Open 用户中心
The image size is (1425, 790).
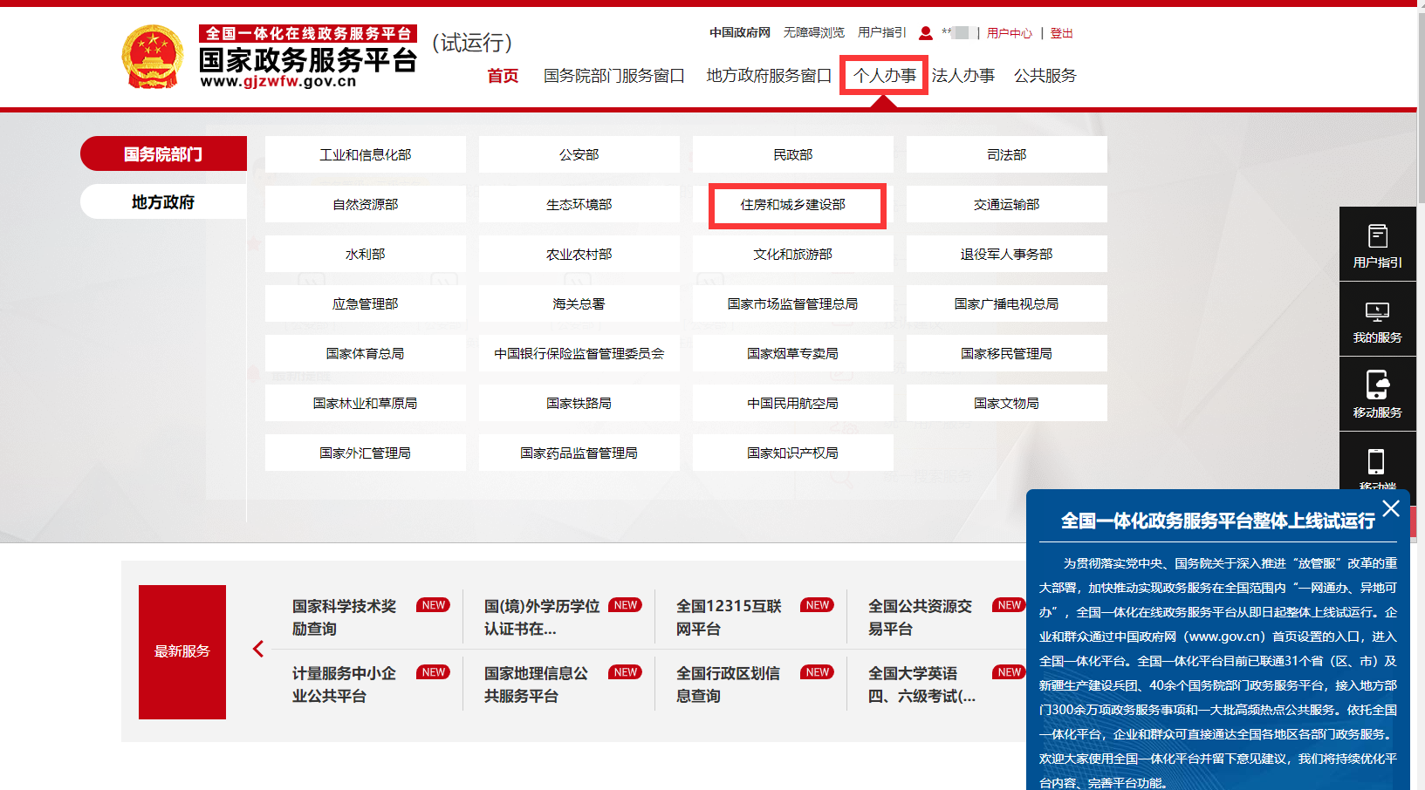point(1009,32)
